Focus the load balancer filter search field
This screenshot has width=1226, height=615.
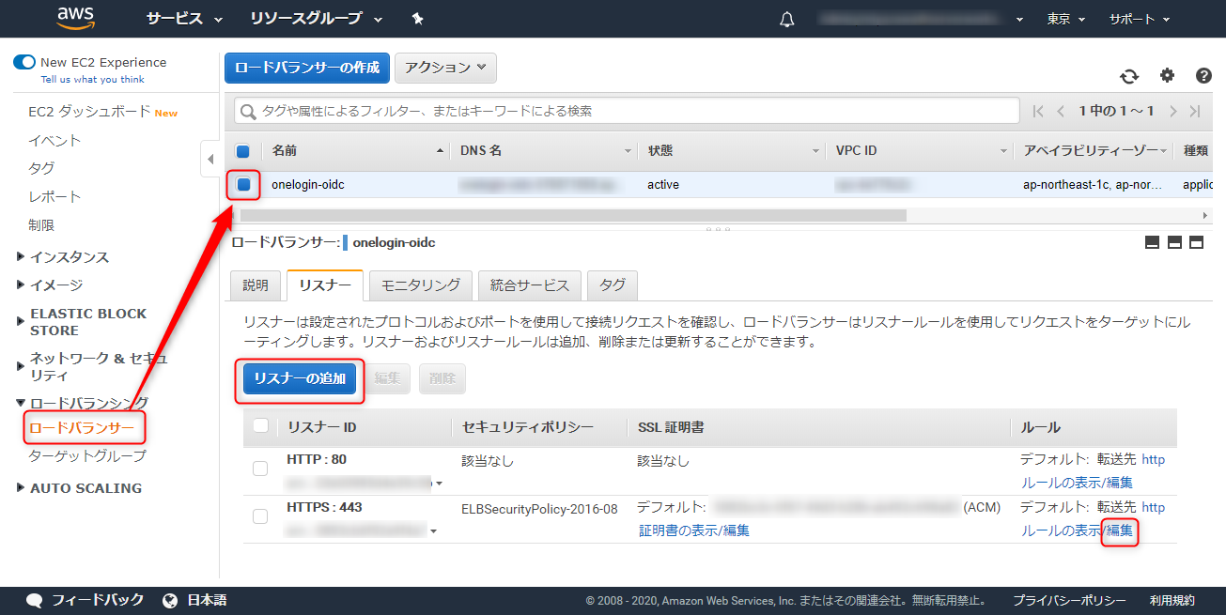(627, 111)
